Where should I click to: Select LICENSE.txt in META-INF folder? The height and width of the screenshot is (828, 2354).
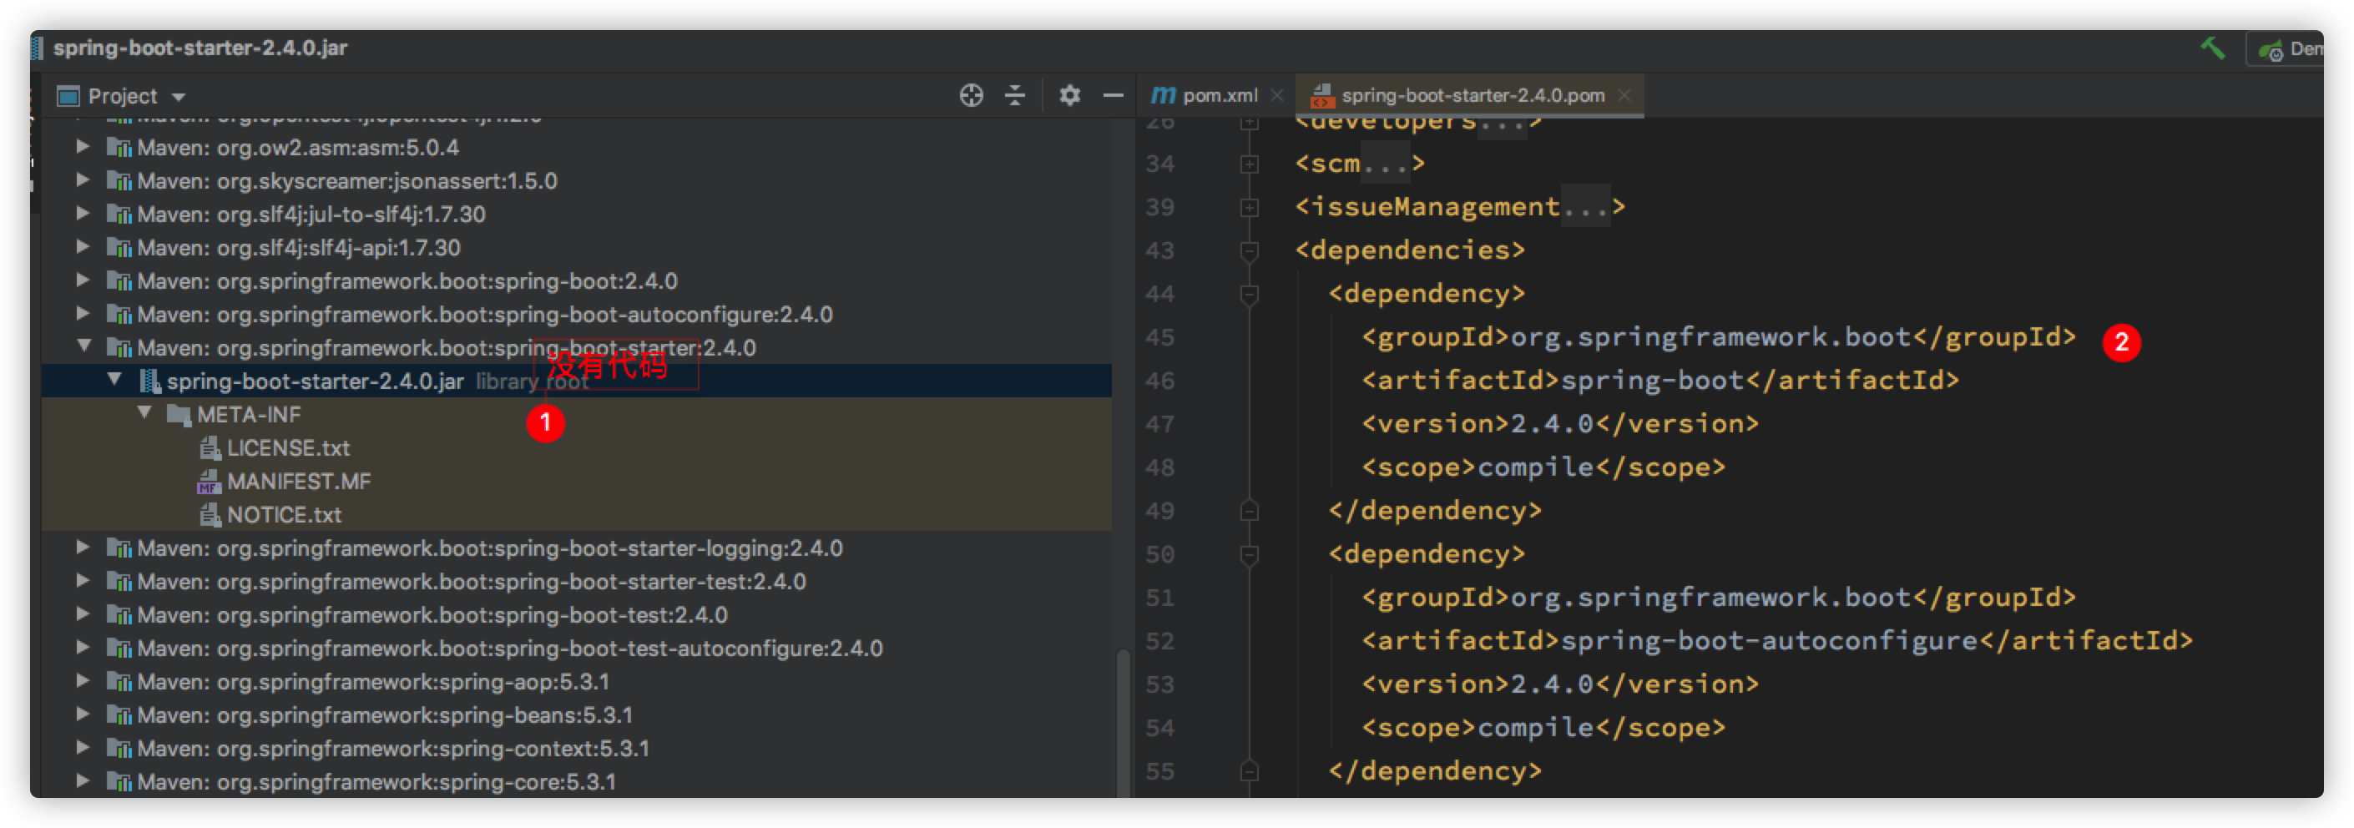(x=288, y=448)
